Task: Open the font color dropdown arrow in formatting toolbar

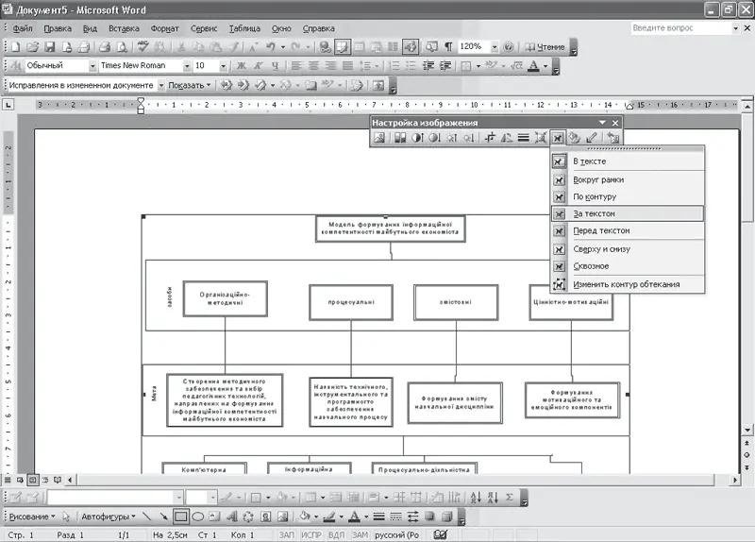Action: point(545,65)
